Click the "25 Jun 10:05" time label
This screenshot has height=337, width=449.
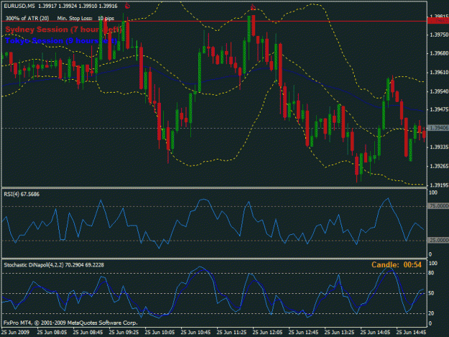coord(159,333)
